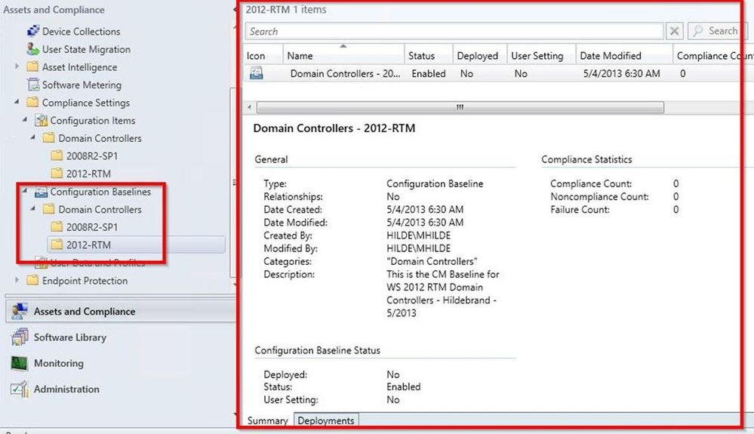Click the 'Enabled' status cell in list
754x434 pixels.
[429, 73]
